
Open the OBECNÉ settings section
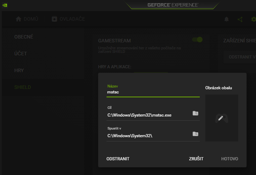point(24,37)
